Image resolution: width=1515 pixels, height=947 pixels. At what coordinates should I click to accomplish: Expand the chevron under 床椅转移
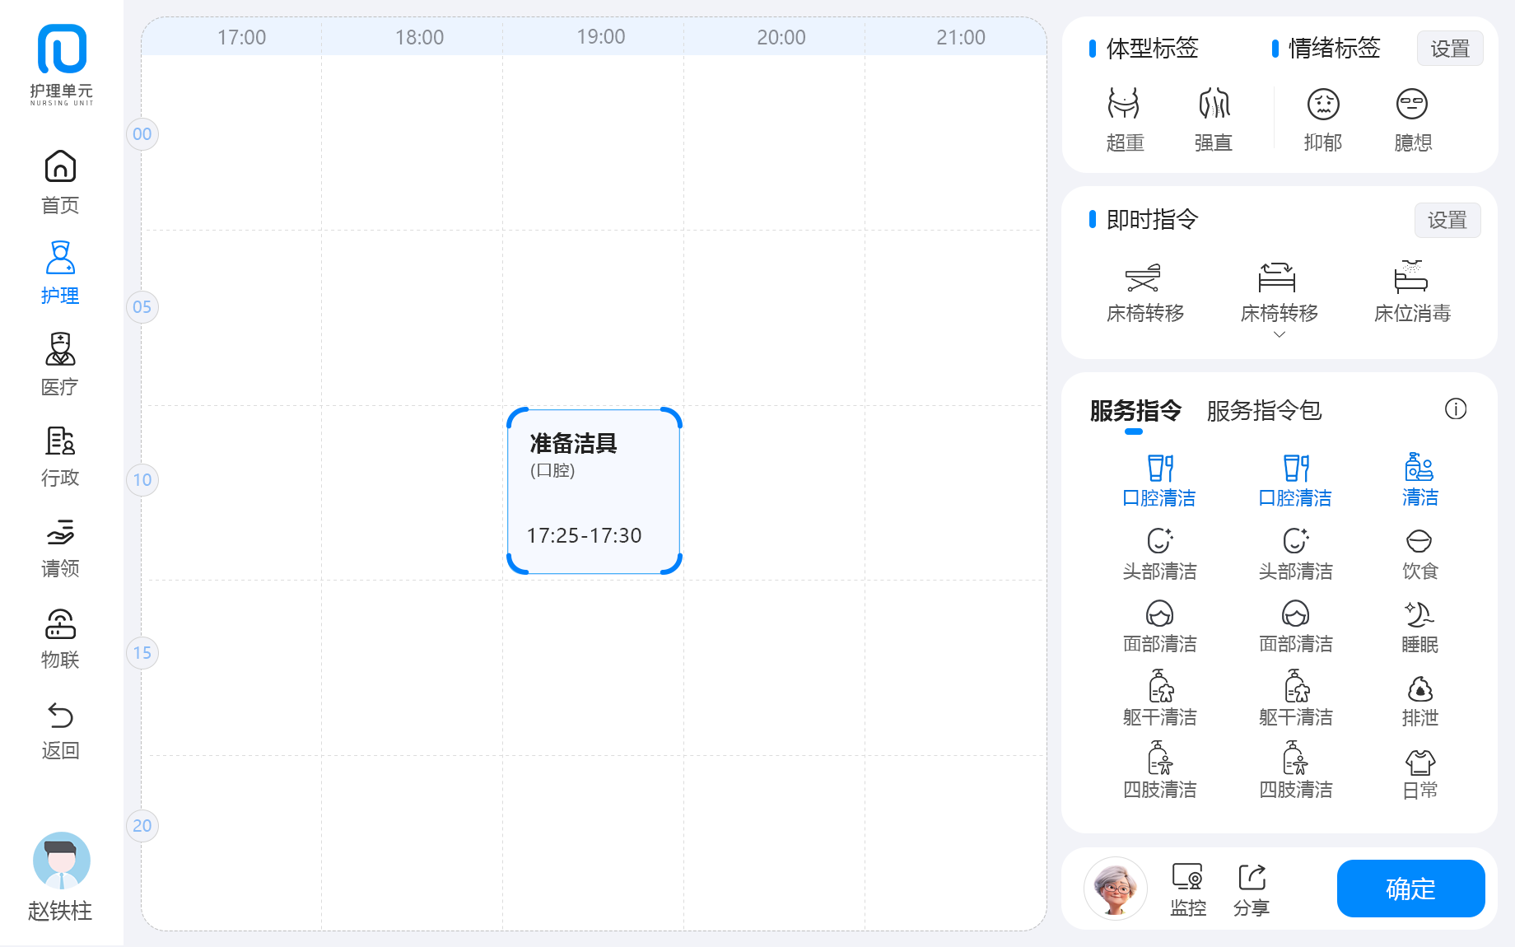tap(1279, 334)
